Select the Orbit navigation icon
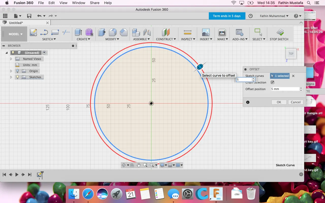This screenshot has width=325, height=203. [x=124, y=165]
